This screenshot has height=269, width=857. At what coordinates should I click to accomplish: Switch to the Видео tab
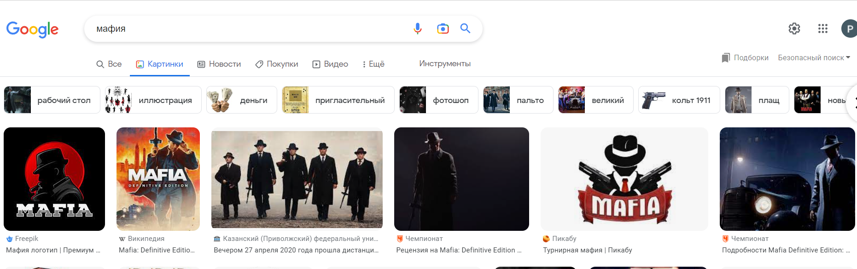click(x=330, y=64)
